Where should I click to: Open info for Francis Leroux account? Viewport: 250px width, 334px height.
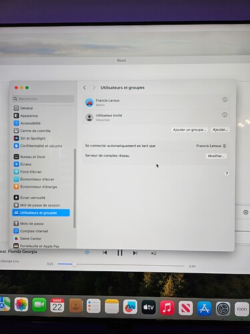coord(225,100)
